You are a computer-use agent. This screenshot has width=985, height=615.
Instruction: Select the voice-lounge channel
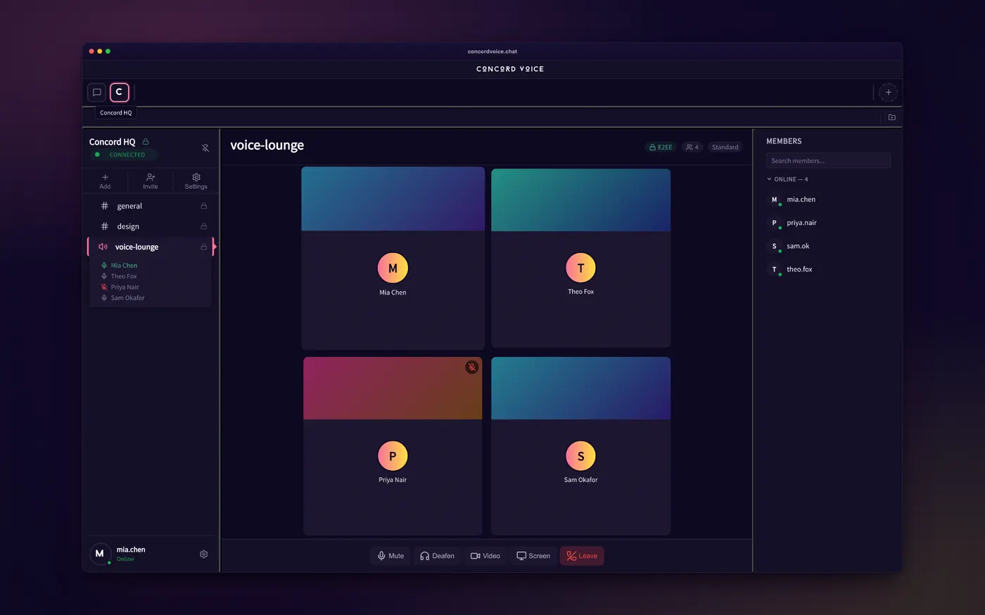click(x=150, y=247)
